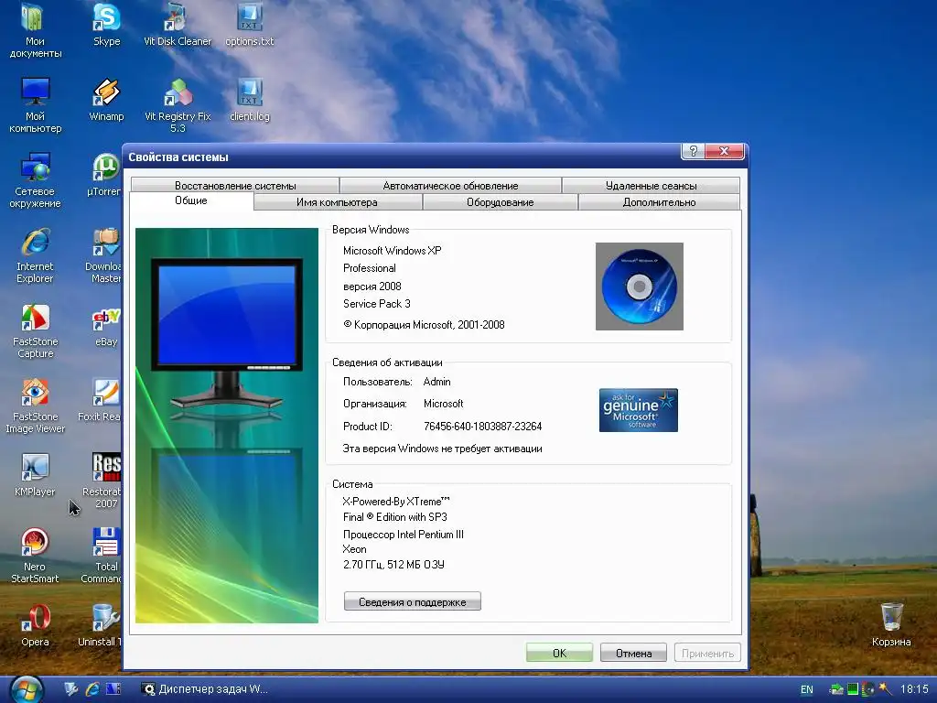The height and width of the screenshot is (703, 937).
Task: Select the Сетевое окружение desktop icon
Action: click(x=35, y=180)
